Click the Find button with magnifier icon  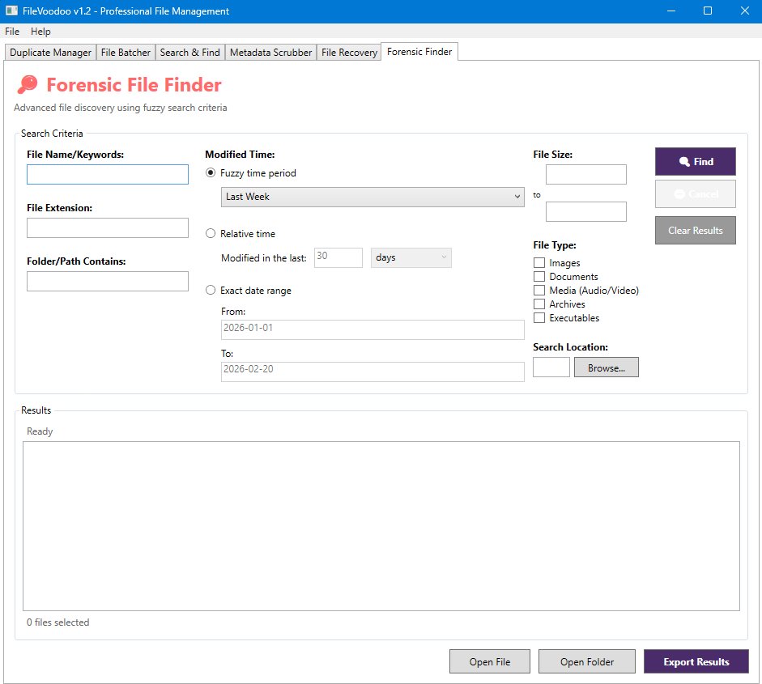click(696, 162)
